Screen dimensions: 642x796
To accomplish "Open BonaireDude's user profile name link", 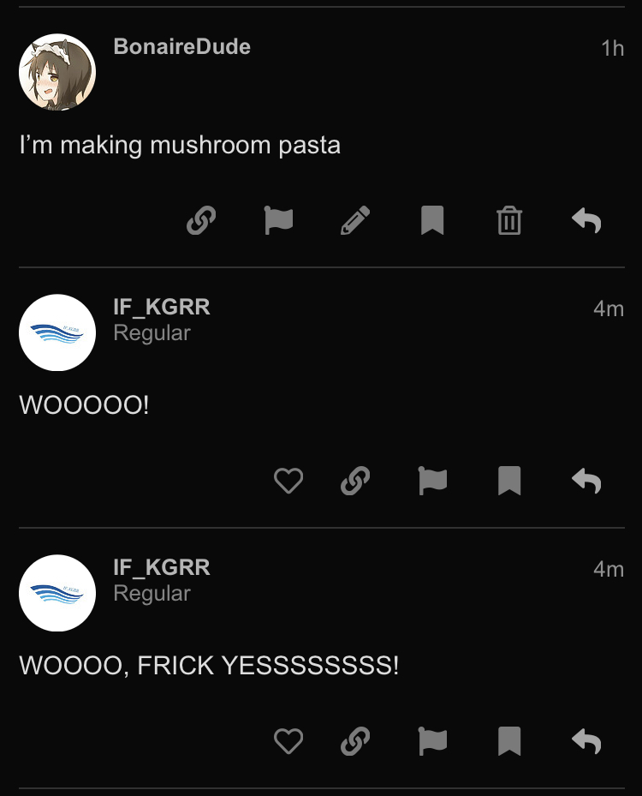I will [x=182, y=47].
